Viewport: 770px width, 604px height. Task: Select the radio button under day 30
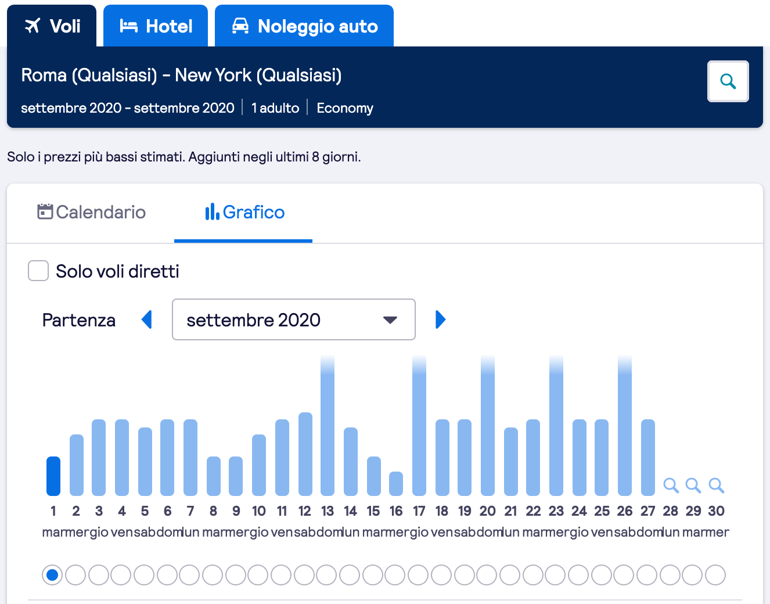715,575
